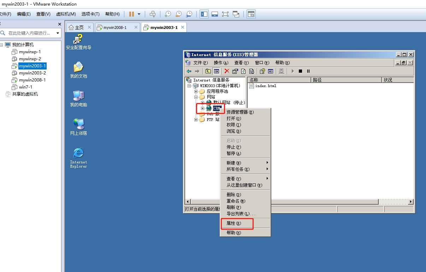Image resolution: width=426 pixels, height=272 pixels.
Task: Click the 状况 column header
Action: (x=398, y=80)
